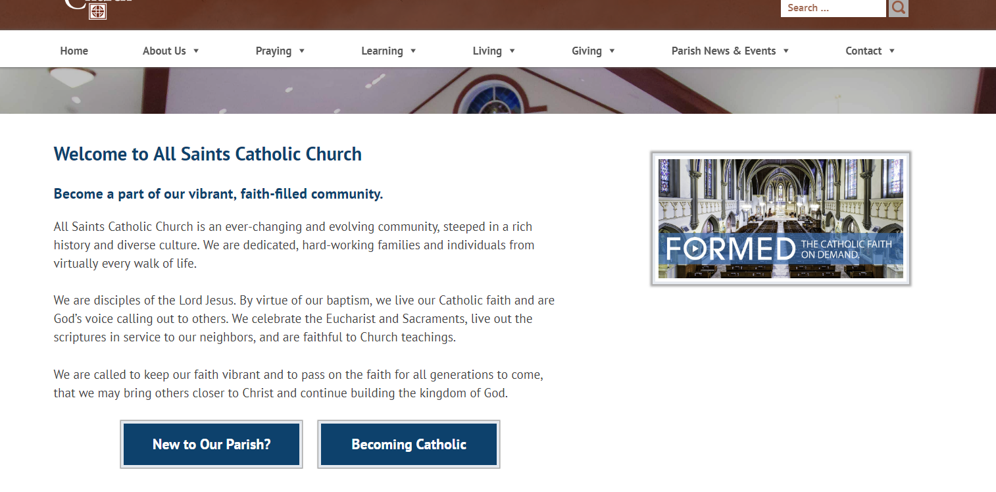The width and height of the screenshot is (996, 492).
Task: Click the arrow next to Learning
Action: [x=413, y=51]
